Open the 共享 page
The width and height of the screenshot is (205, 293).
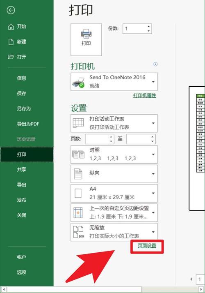21,169
